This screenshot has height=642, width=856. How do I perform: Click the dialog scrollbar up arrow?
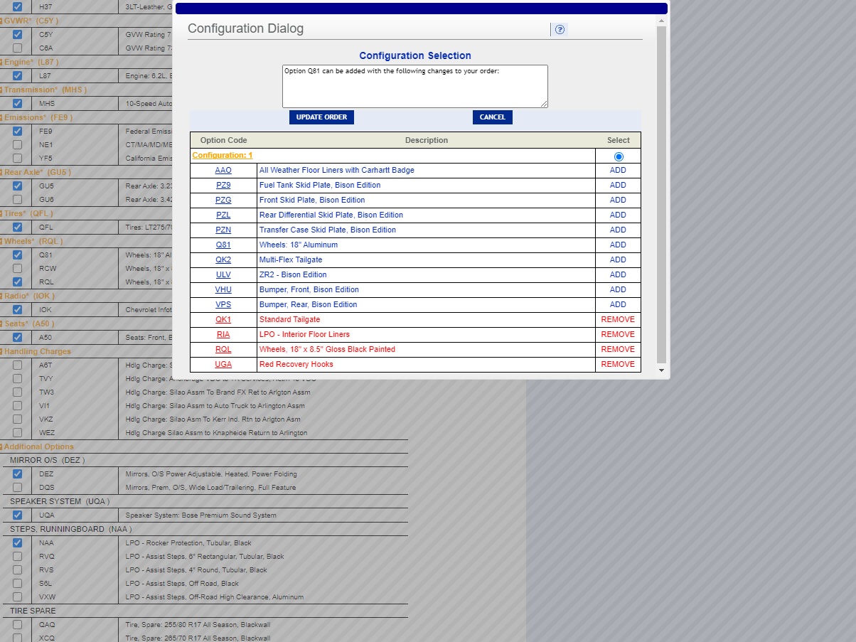point(661,21)
